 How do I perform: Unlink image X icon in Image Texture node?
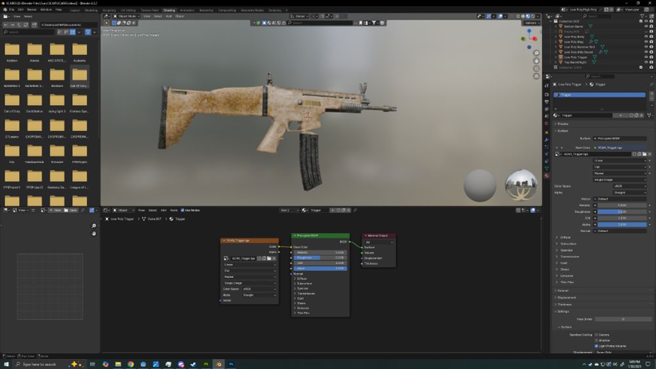[x=274, y=258]
